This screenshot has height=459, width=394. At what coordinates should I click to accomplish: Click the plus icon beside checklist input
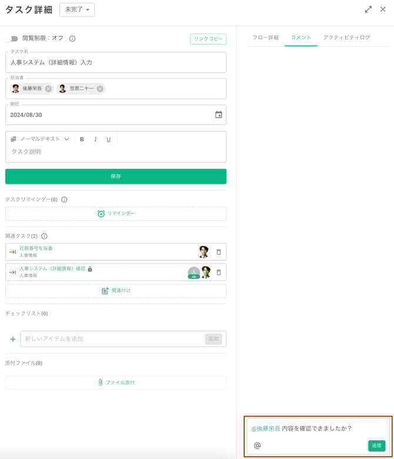[13, 339]
